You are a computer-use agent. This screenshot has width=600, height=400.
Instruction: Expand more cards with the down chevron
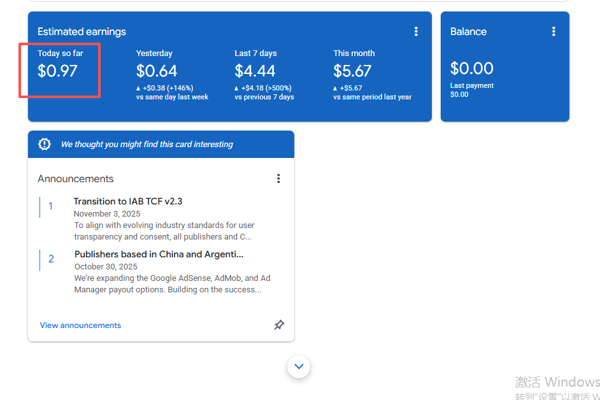(x=299, y=367)
